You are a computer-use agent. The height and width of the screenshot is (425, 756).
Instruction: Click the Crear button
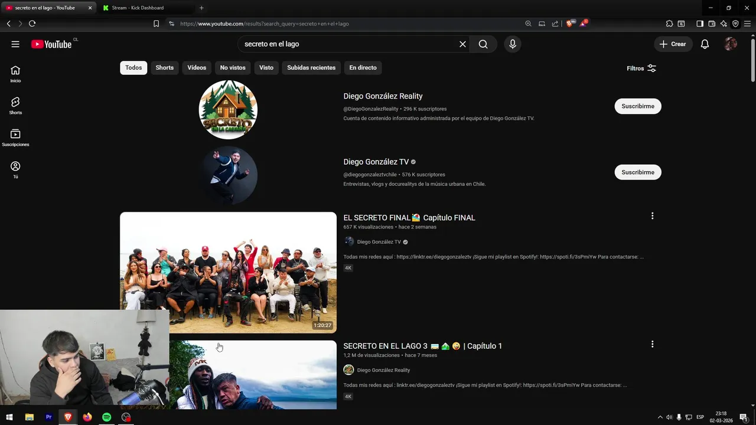673,44
